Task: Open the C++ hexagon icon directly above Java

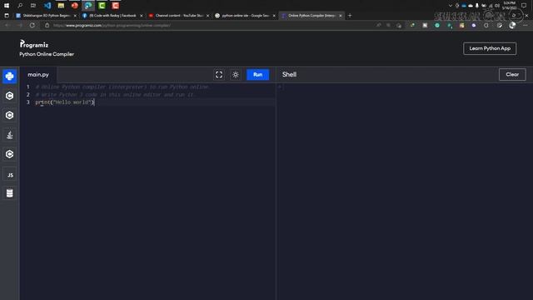Action: (x=9, y=115)
